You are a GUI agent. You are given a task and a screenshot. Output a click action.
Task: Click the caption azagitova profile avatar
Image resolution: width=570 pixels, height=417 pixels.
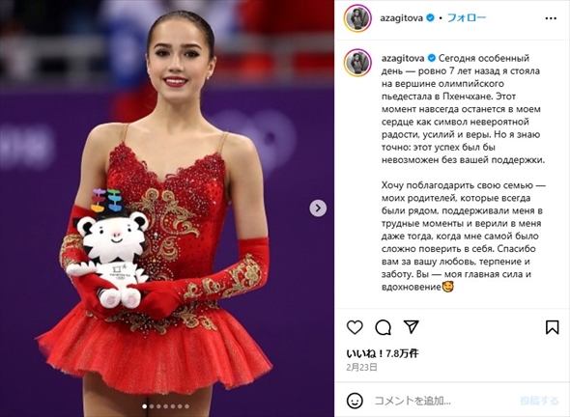[357, 63]
